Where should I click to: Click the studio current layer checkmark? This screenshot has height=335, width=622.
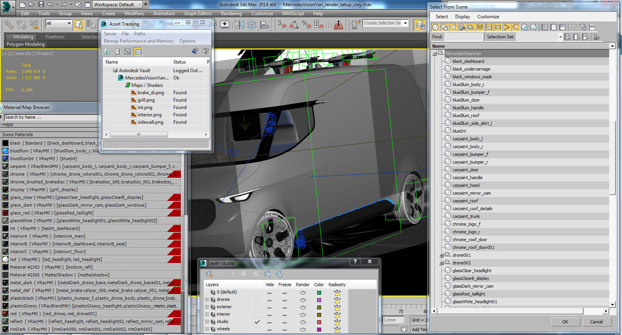257,322
